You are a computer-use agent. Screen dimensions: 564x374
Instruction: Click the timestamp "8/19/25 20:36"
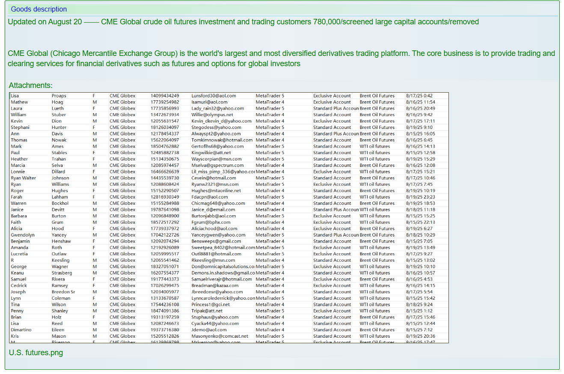click(421, 336)
